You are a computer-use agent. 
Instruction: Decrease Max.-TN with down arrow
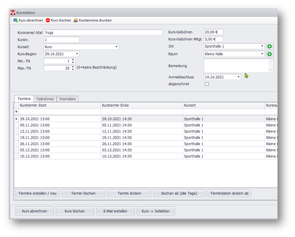pos(73,69)
